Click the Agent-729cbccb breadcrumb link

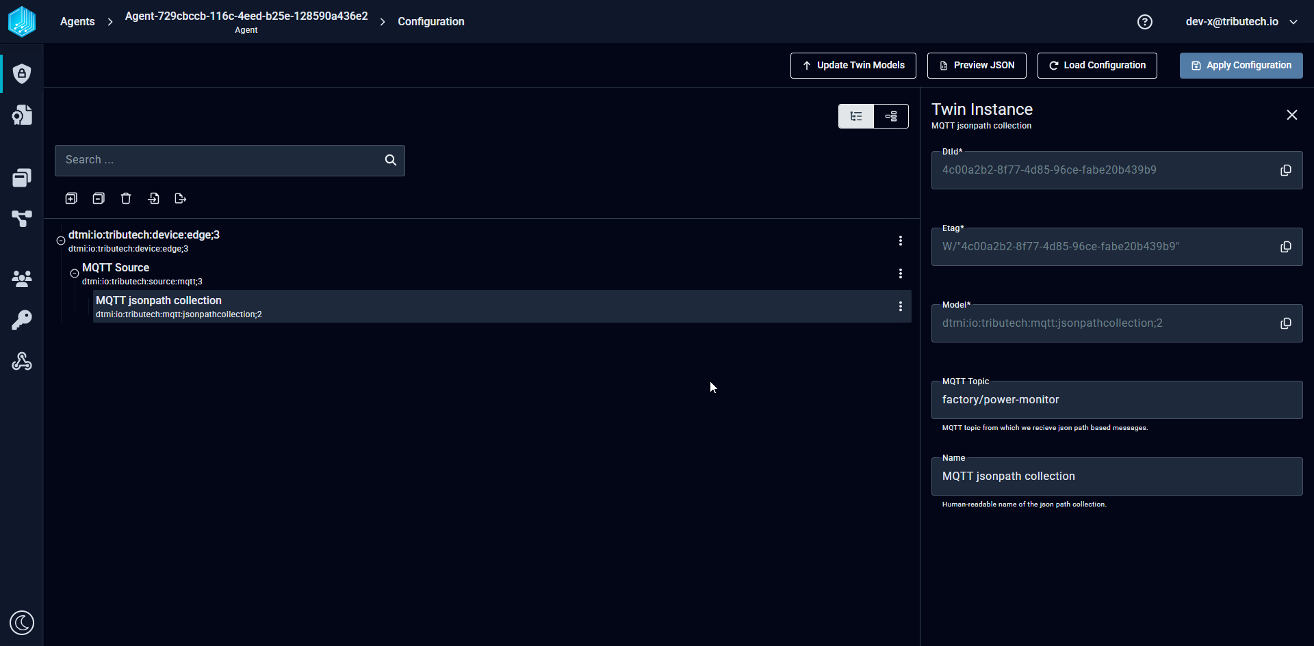[246, 22]
